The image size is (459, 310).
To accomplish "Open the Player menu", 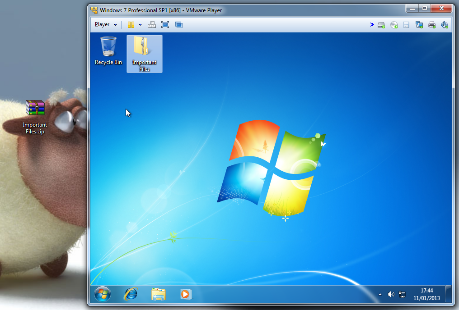I will 106,25.
